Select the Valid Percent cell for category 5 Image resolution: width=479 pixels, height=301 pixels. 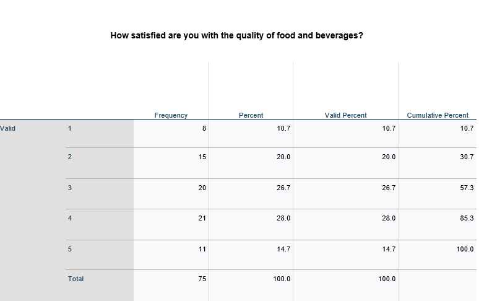click(x=388, y=249)
